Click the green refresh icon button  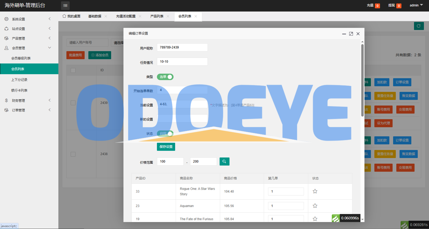pos(419,26)
